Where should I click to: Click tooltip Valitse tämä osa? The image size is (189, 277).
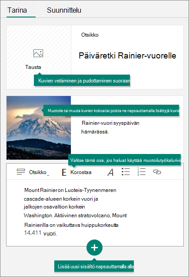[124, 160]
